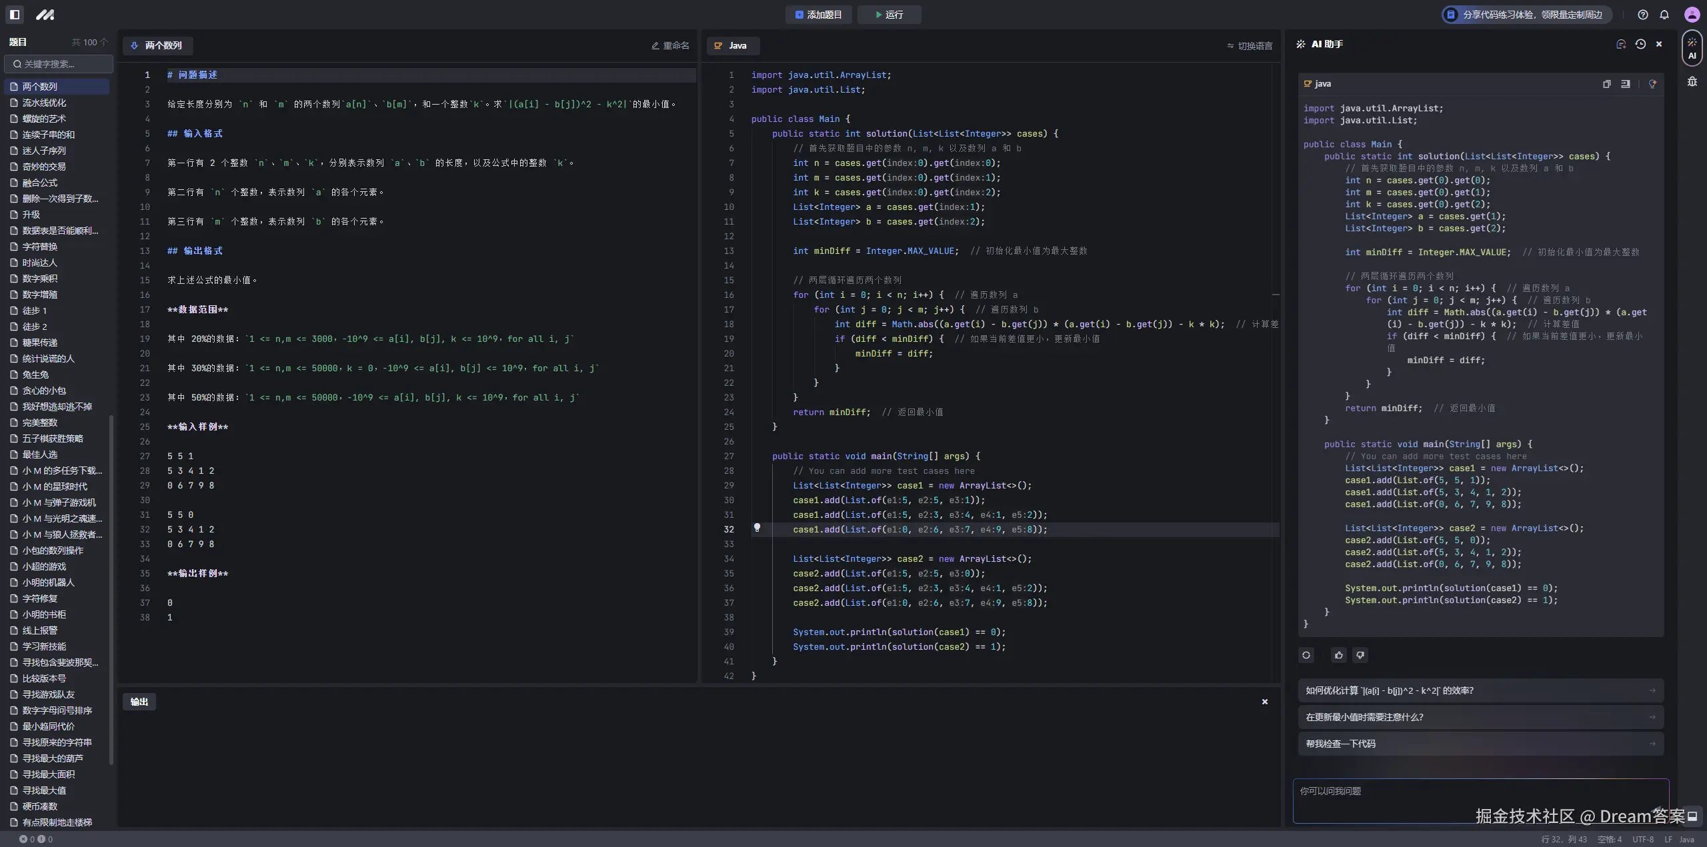
Task: Open the 切换语言 language switcher
Action: point(1250,46)
